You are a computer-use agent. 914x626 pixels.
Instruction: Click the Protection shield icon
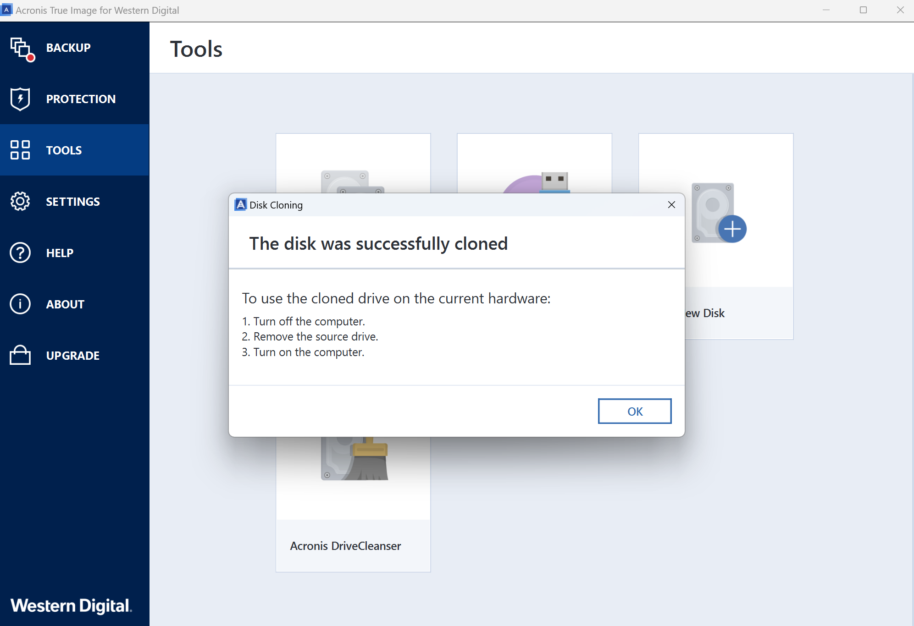click(20, 99)
